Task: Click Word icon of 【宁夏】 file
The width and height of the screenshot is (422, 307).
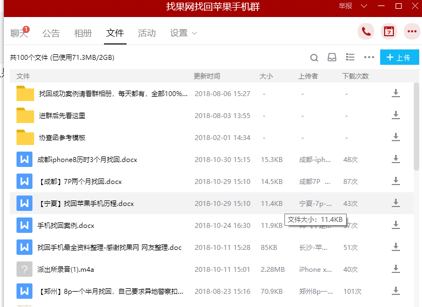Action: (25, 203)
